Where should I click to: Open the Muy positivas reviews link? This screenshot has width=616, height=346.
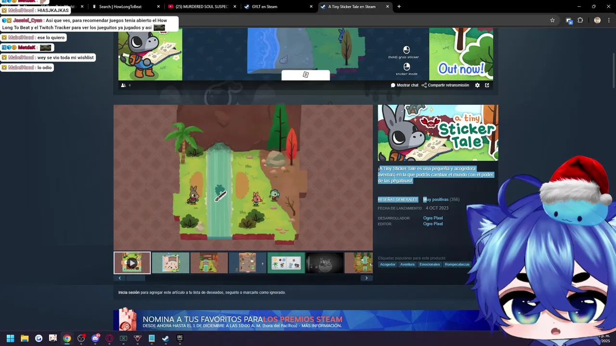click(436, 199)
